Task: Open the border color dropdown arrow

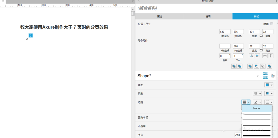Action: (x=260, y=102)
